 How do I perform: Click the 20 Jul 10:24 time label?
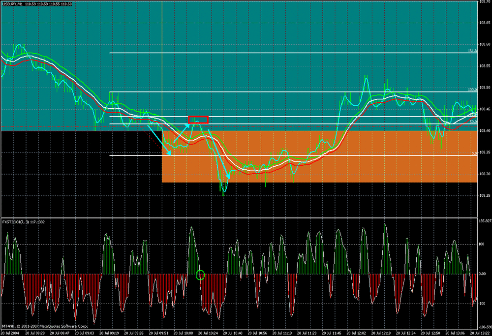point(208,333)
